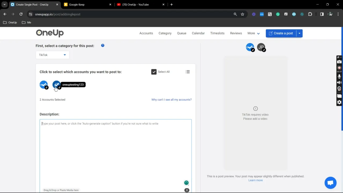Toggle webcam on the recorder toolbar
The width and height of the screenshot is (343, 193).
click(x=339, y=88)
